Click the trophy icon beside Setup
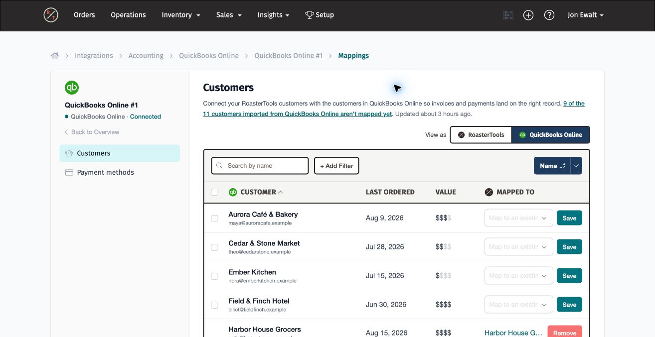Screen dimensions: 655x337 (x=310, y=15)
